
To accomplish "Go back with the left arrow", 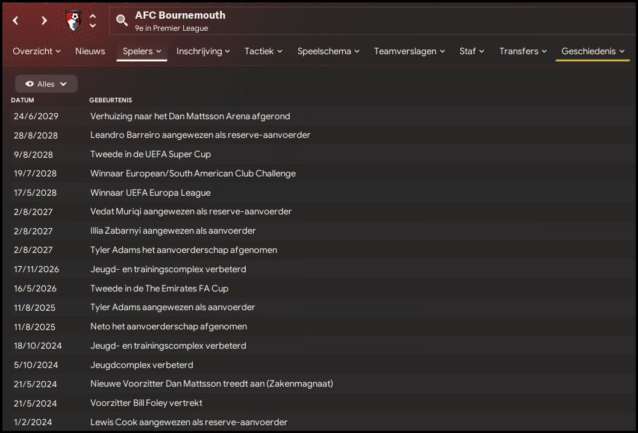I will [x=16, y=20].
